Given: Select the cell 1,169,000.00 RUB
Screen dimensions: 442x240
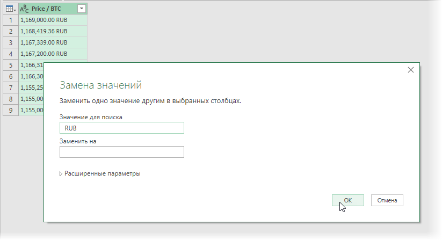Looking at the screenshot, I should coord(53,20).
